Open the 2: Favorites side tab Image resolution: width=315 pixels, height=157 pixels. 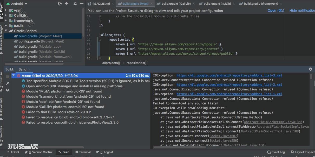[2, 135]
